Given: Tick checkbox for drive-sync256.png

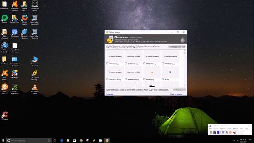Looking at the screenshot, I should point(107,79).
